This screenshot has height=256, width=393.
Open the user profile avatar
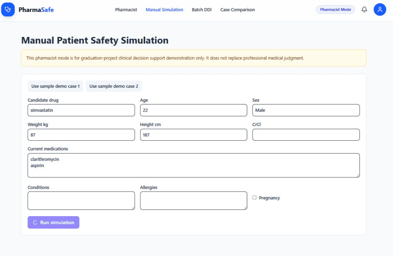pos(380,9)
